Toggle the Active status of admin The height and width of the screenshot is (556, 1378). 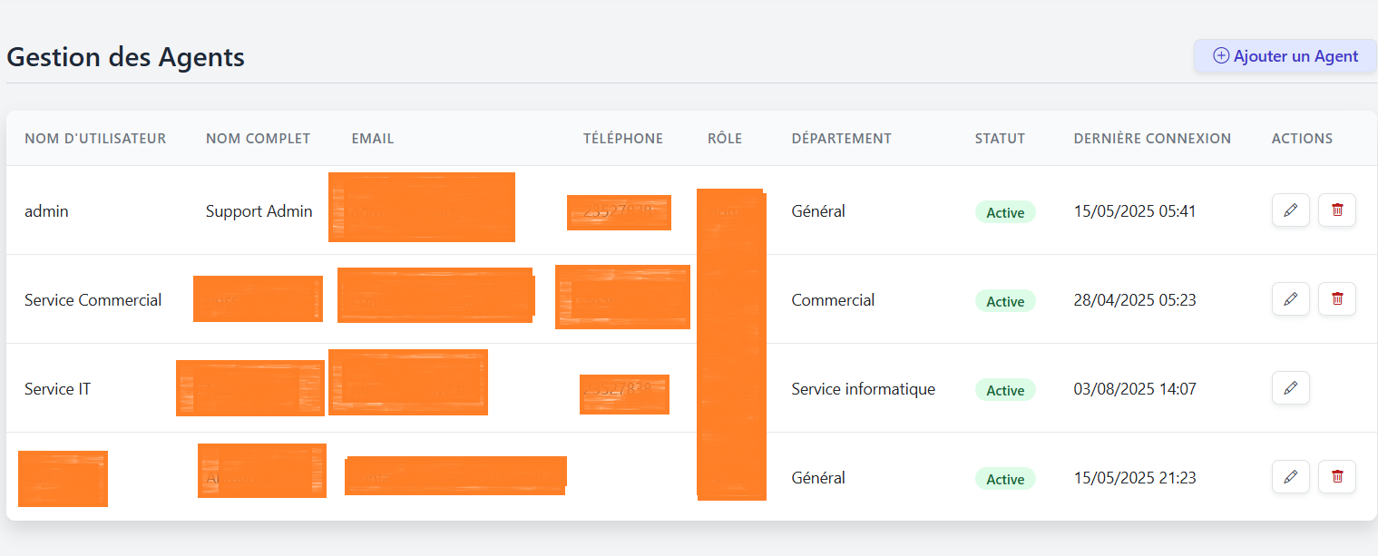point(1005,211)
